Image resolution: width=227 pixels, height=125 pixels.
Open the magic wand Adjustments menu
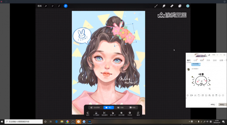[x=52, y=6]
